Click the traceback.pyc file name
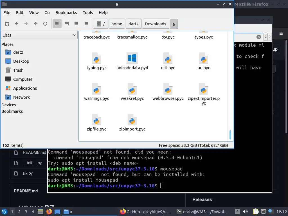The width and height of the screenshot is (288, 216). coord(97,37)
